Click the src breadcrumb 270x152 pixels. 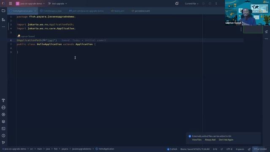pyautogui.click(x=32, y=149)
